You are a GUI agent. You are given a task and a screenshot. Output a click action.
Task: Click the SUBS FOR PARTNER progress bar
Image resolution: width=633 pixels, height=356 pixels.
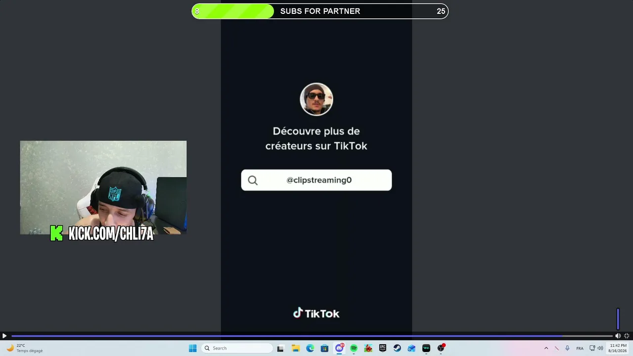(x=320, y=11)
